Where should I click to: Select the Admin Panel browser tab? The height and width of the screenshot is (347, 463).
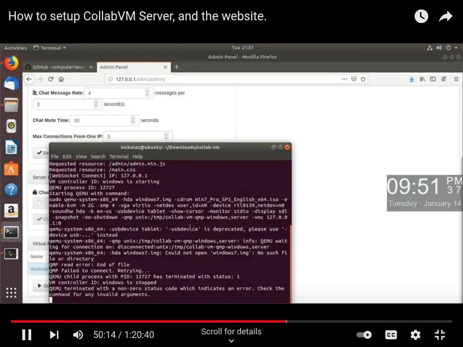click(x=133, y=67)
